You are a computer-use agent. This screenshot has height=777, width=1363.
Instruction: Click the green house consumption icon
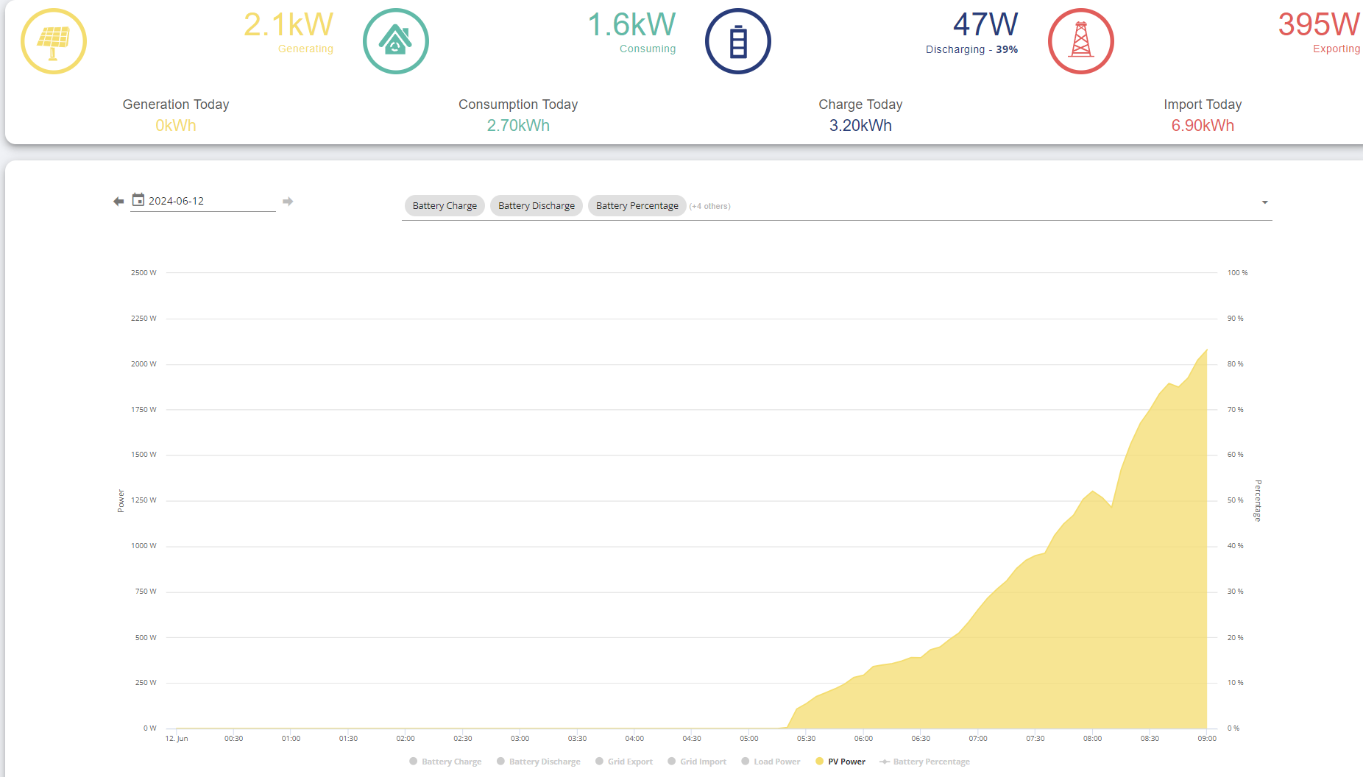[396, 41]
